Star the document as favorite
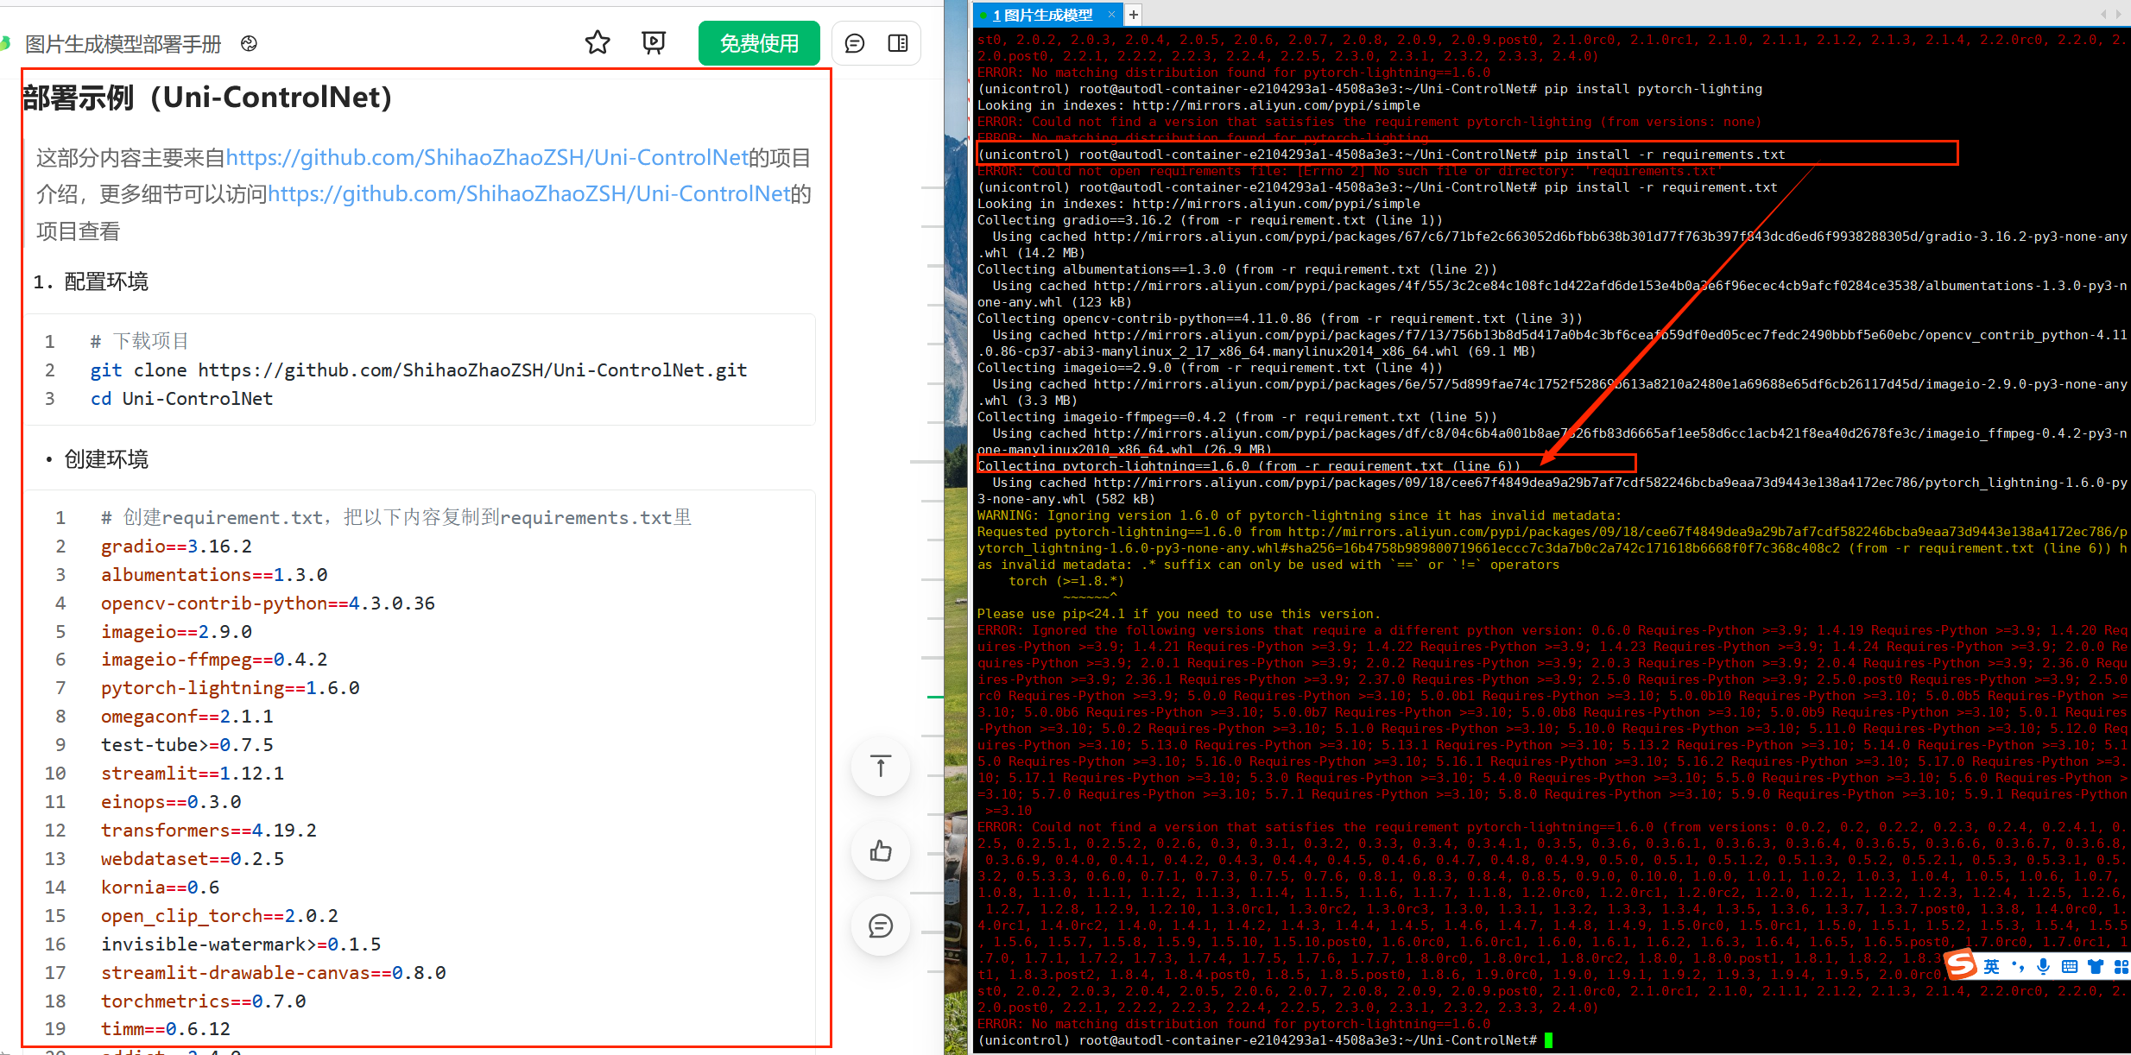2131x1055 pixels. [x=598, y=43]
